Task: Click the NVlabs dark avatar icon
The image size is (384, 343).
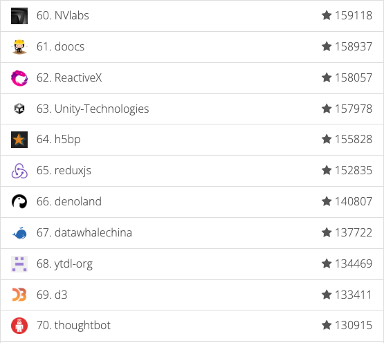Action: click(19, 16)
